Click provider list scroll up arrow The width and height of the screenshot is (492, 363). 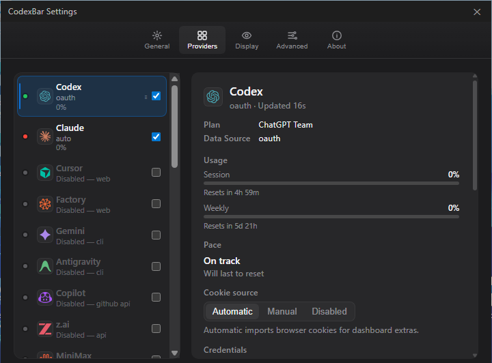coord(175,79)
